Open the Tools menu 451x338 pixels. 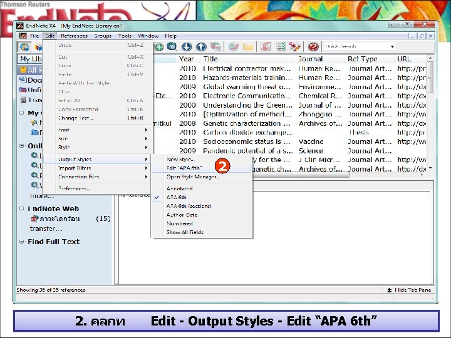click(x=125, y=36)
